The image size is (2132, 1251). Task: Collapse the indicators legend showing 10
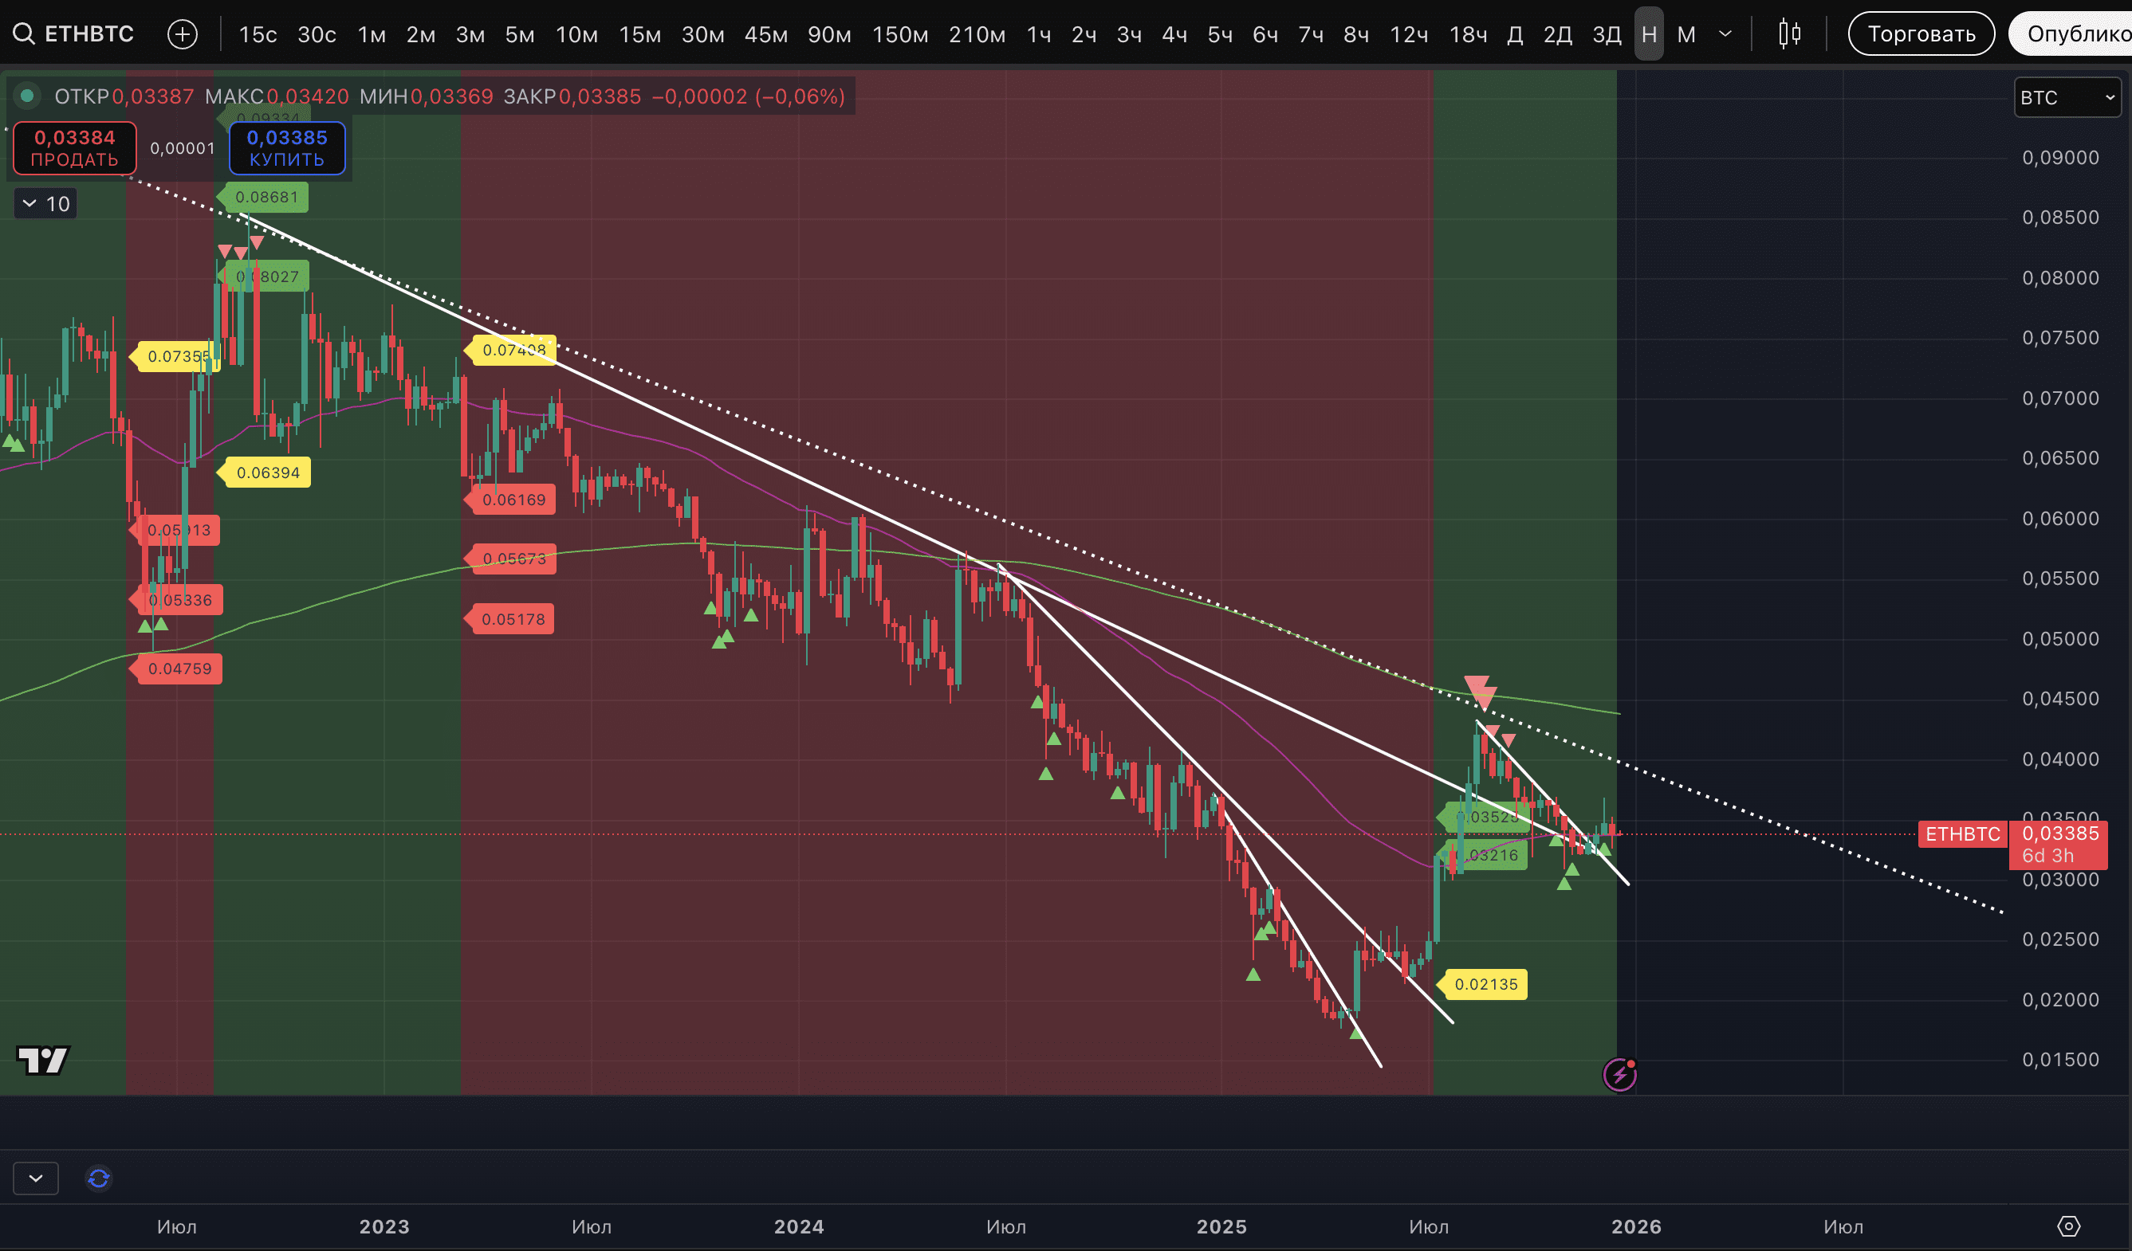click(x=45, y=204)
